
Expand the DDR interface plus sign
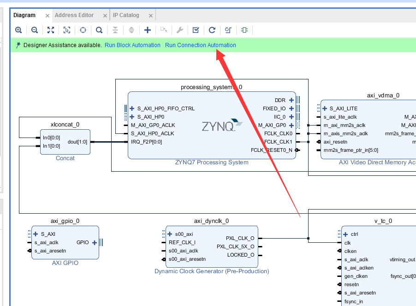pyautogui.click(x=291, y=100)
